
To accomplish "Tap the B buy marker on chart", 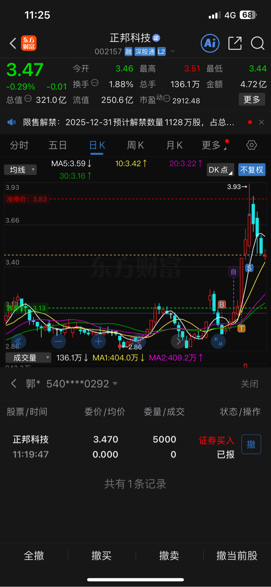I will tap(222, 304).
